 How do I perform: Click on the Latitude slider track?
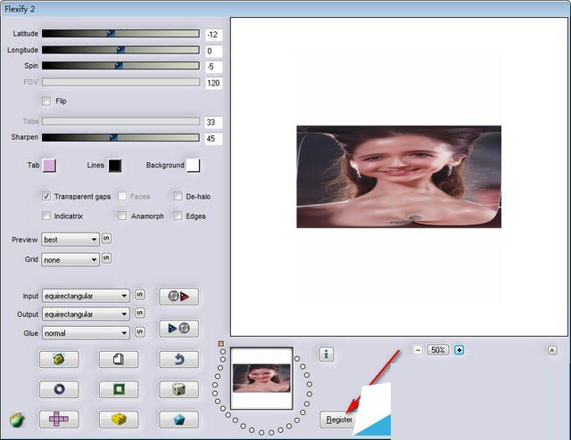click(120, 34)
